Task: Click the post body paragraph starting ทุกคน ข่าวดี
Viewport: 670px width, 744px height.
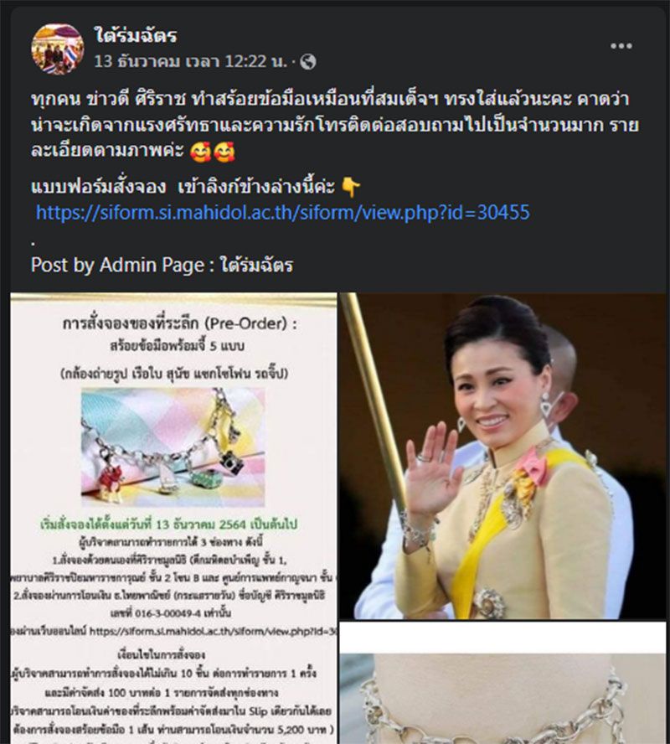Action: point(335,126)
